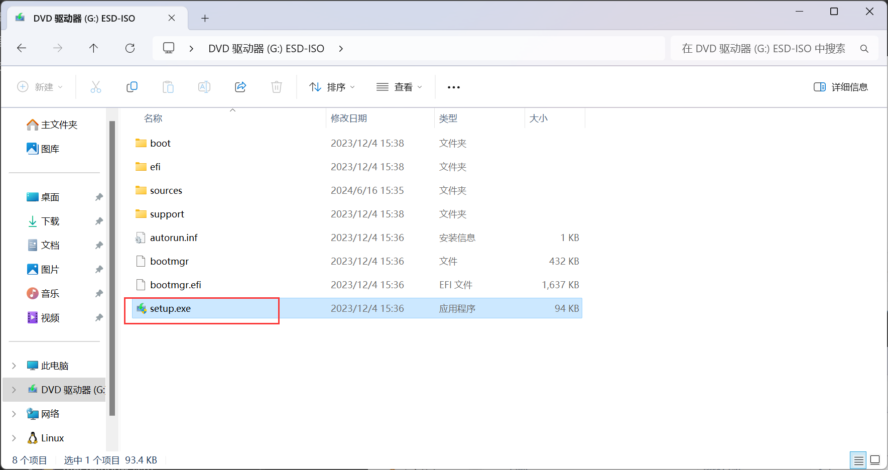Open 主文件夹 in the sidebar

pos(52,125)
